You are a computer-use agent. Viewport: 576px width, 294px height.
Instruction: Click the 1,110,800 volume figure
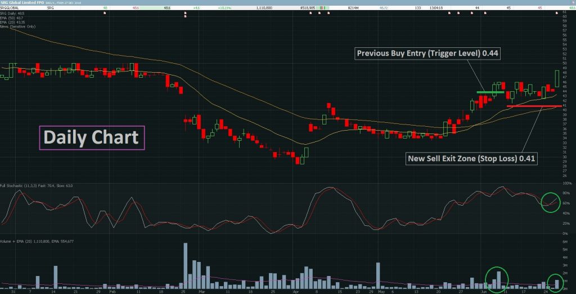265,7
